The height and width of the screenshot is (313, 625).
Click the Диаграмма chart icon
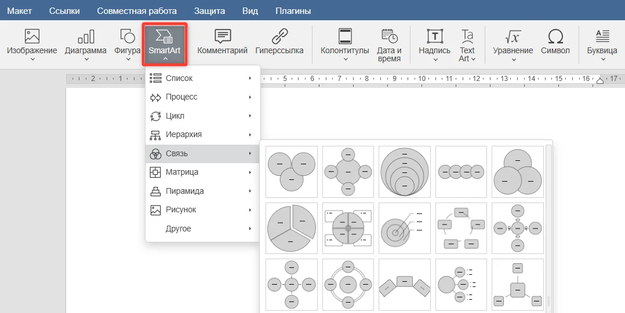[x=86, y=36]
